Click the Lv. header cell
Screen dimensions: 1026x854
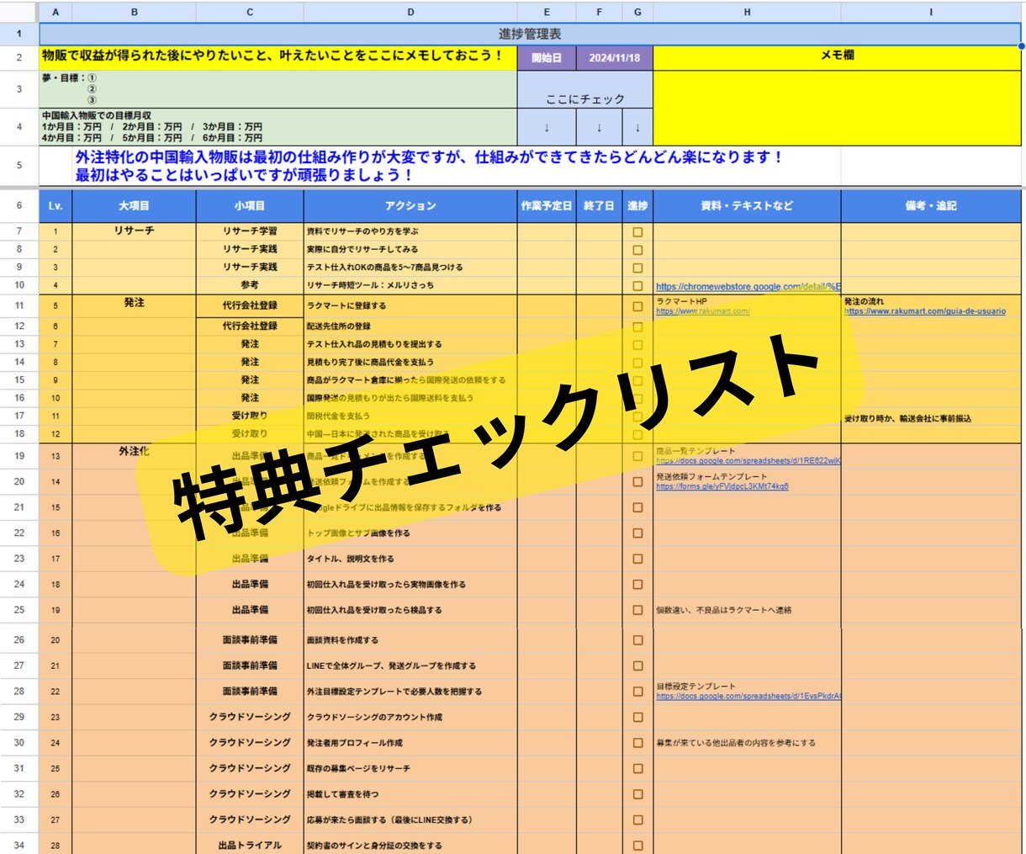click(x=56, y=206)
